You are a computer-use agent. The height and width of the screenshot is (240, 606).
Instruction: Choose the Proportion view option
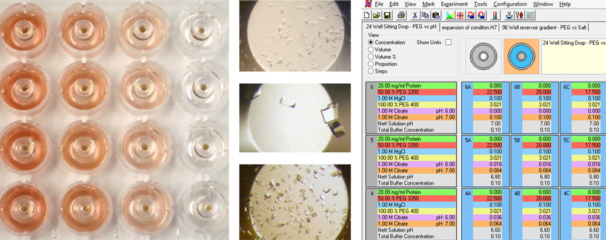(x=371, y=64)
